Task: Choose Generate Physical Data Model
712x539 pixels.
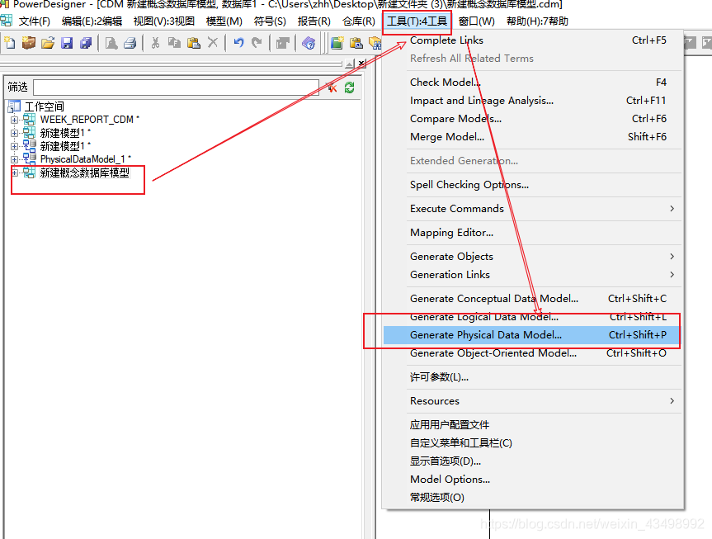Action: (x=531, y=335)
